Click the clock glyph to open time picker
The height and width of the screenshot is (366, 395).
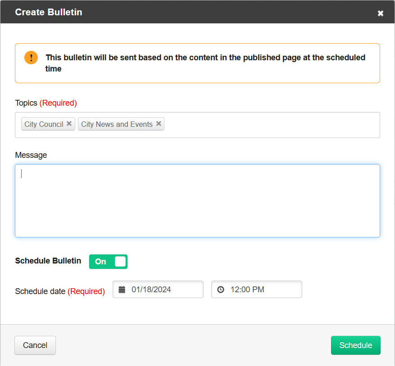pyautogui.click(x=221, y=289)
